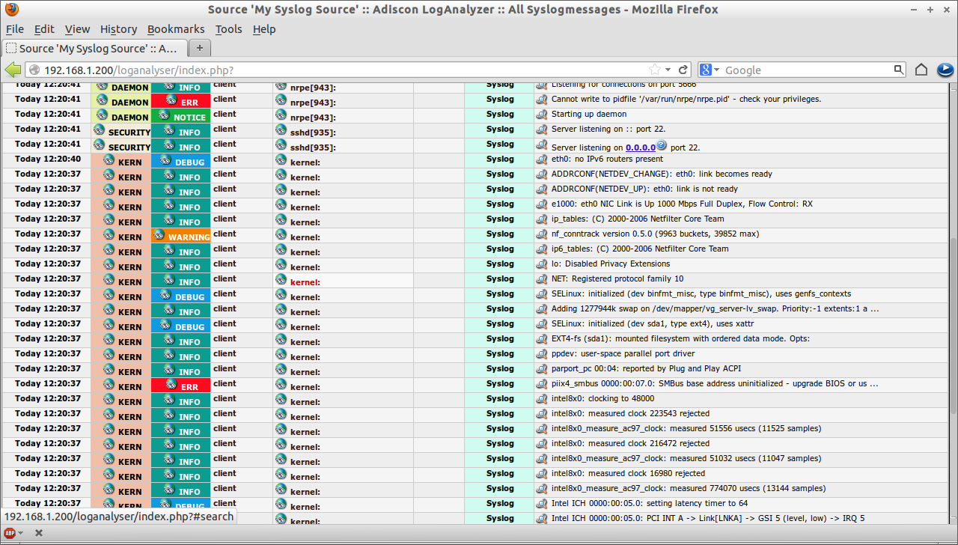Click 'PCI INT A -> Link[LNKA]' message
Screen dimensions: 958x545
coord(708,518)
